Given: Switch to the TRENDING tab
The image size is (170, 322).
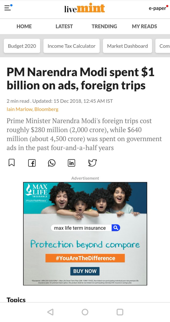Looking at the screenshot, I should coord(104,26).
